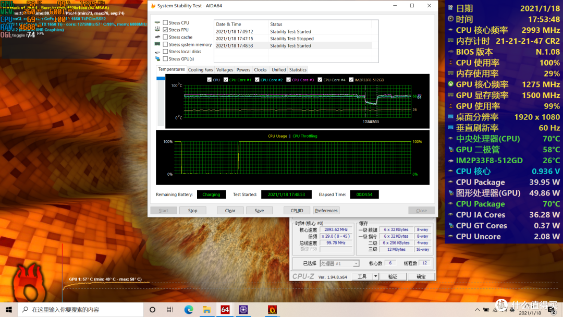
Task: Hide the CPU line in temperature graph
Action: 210,80
